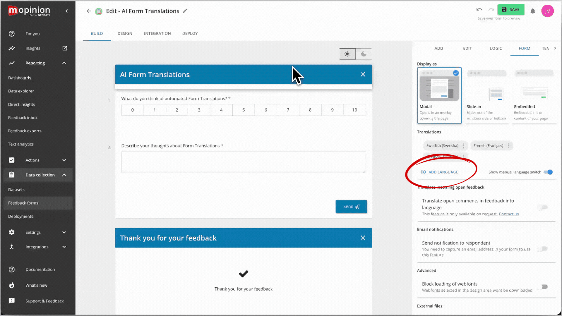Select score 5 on the rating scale
Screen dimensions: 562x316
pos(244,110)
